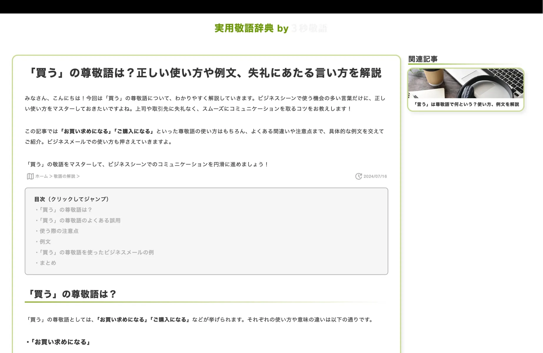Click the sentence starting 「買う」の敬語をマスターして
This screenshot has height=353, width=543.
click(147, 164)
